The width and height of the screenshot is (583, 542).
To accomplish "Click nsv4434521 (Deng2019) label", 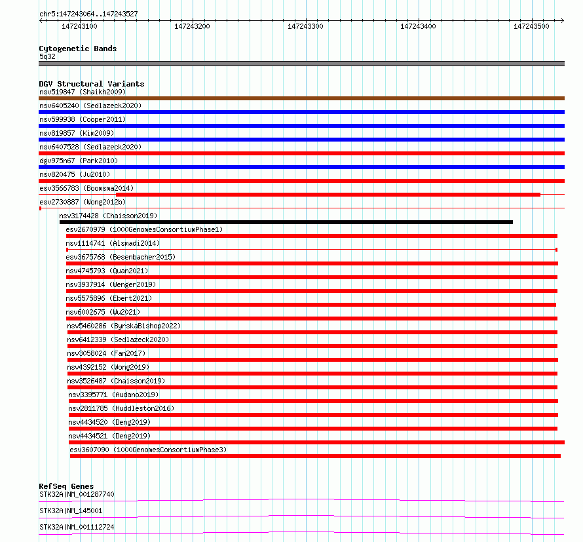I will click(x=109, y=436).
